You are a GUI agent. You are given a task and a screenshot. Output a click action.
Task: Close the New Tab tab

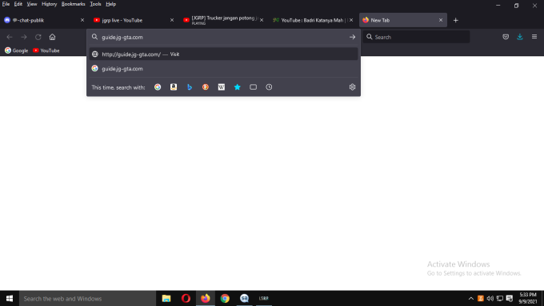(441, 20)
